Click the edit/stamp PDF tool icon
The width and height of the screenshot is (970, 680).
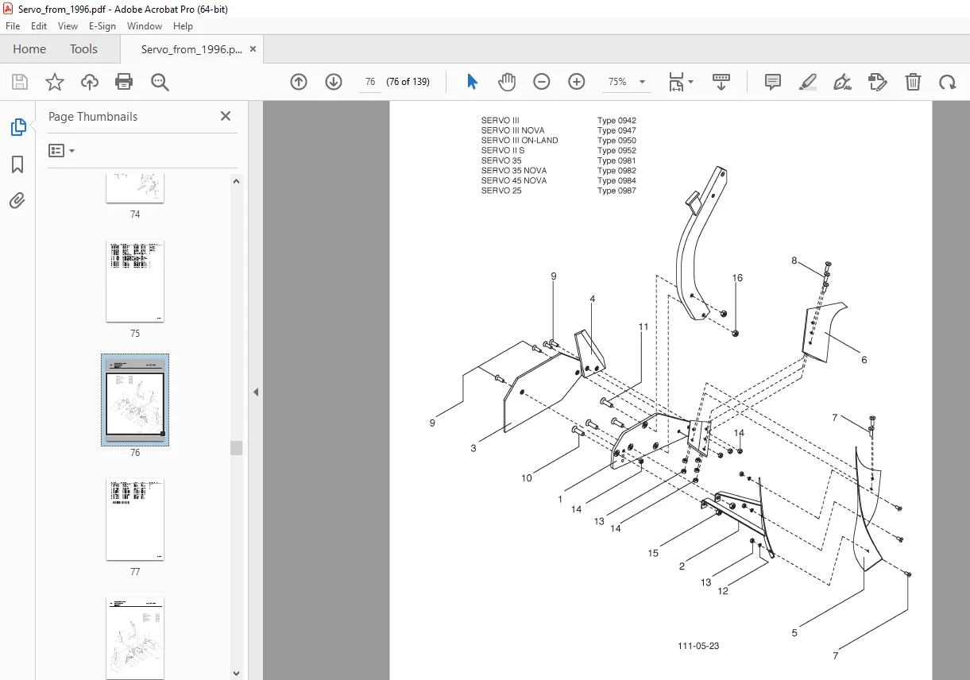[x=877, y=82]
